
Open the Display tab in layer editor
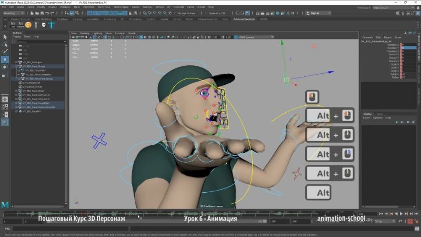pyautogui.click(x=367, y=114)
